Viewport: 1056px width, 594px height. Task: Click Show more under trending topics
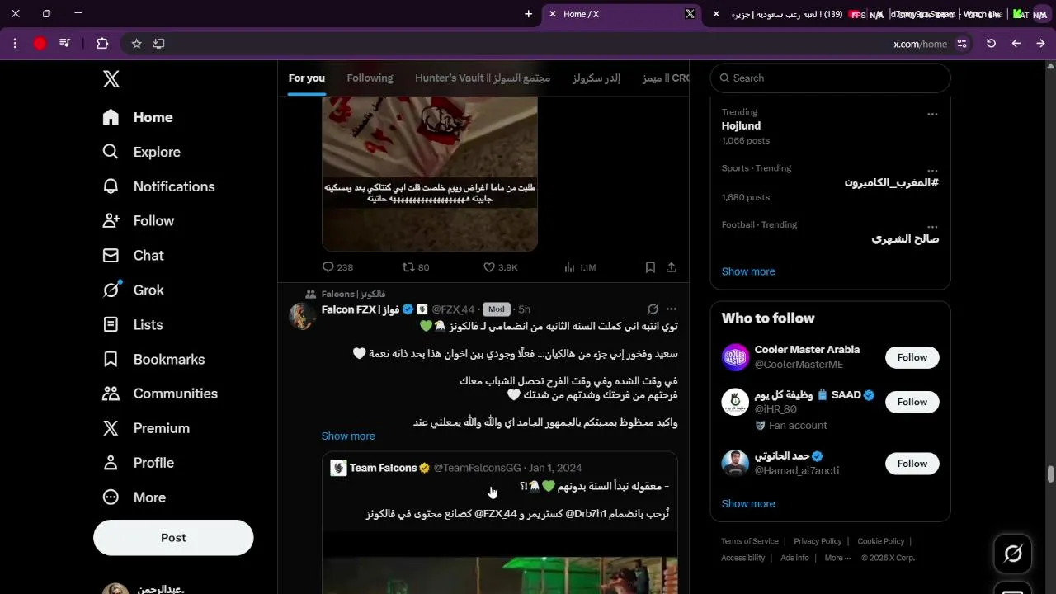pos(748,271)
